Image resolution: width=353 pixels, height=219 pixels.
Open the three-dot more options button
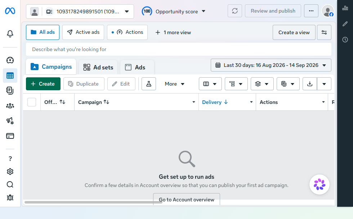point(311,11)
